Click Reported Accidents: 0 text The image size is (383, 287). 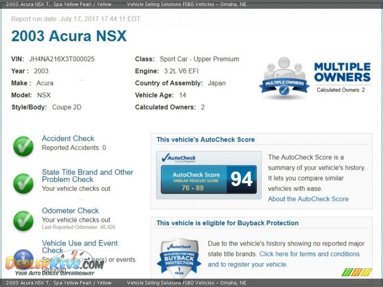(x=74, y=147)
